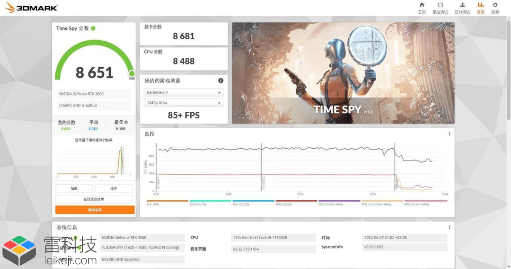Click the 在线比较结果 compare online button

point(94,199)
